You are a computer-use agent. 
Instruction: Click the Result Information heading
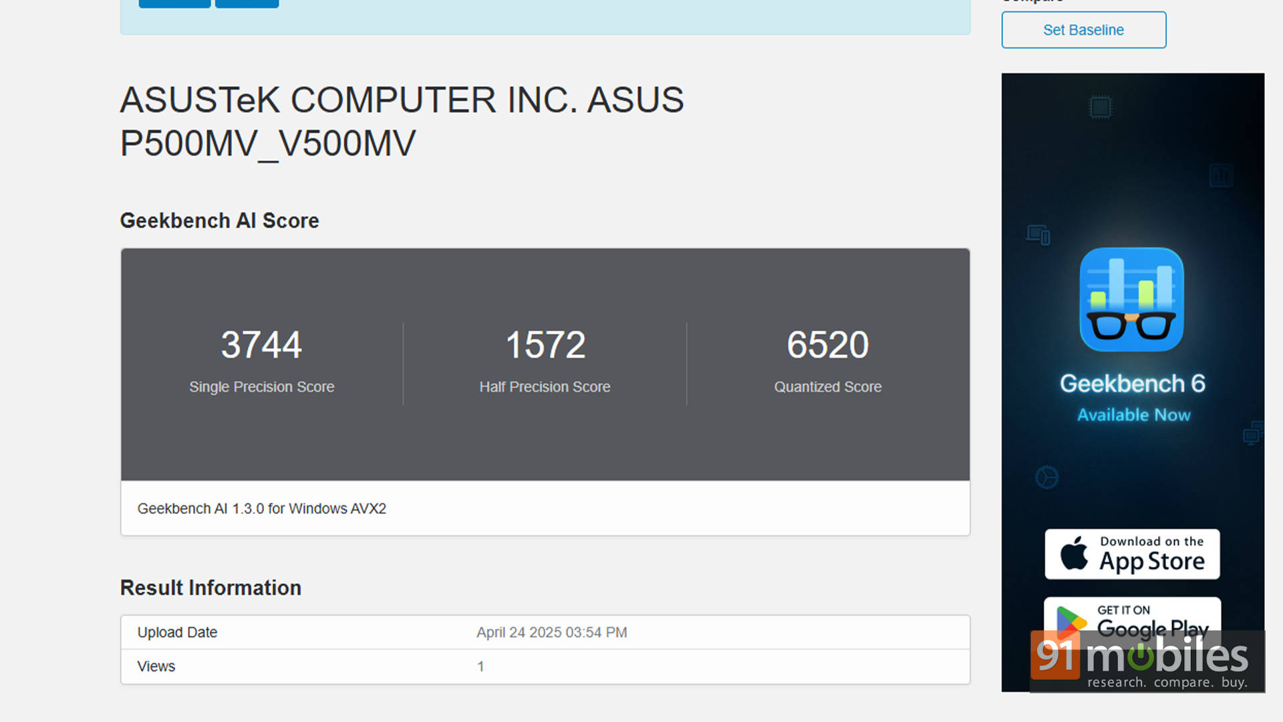pyautogui.click(x=210, y=588)
